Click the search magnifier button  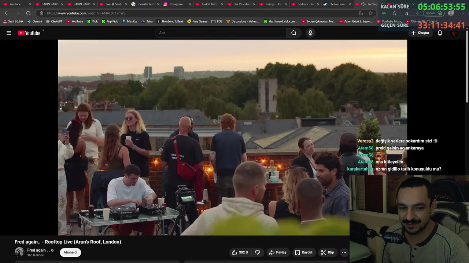(x=294, y=33)
